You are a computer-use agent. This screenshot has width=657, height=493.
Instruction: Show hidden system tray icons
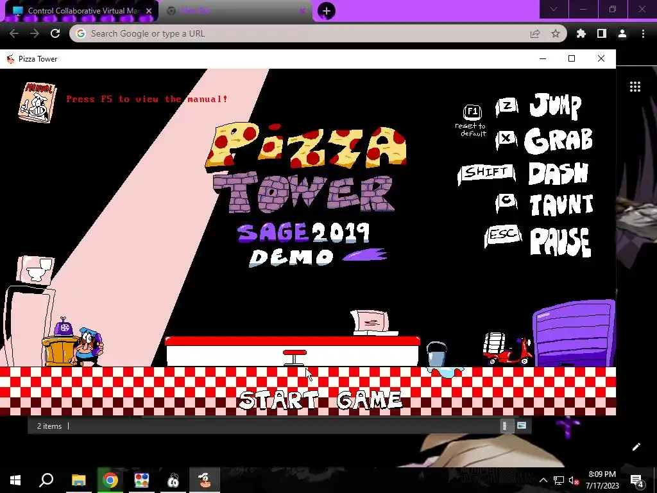(543, 480)
